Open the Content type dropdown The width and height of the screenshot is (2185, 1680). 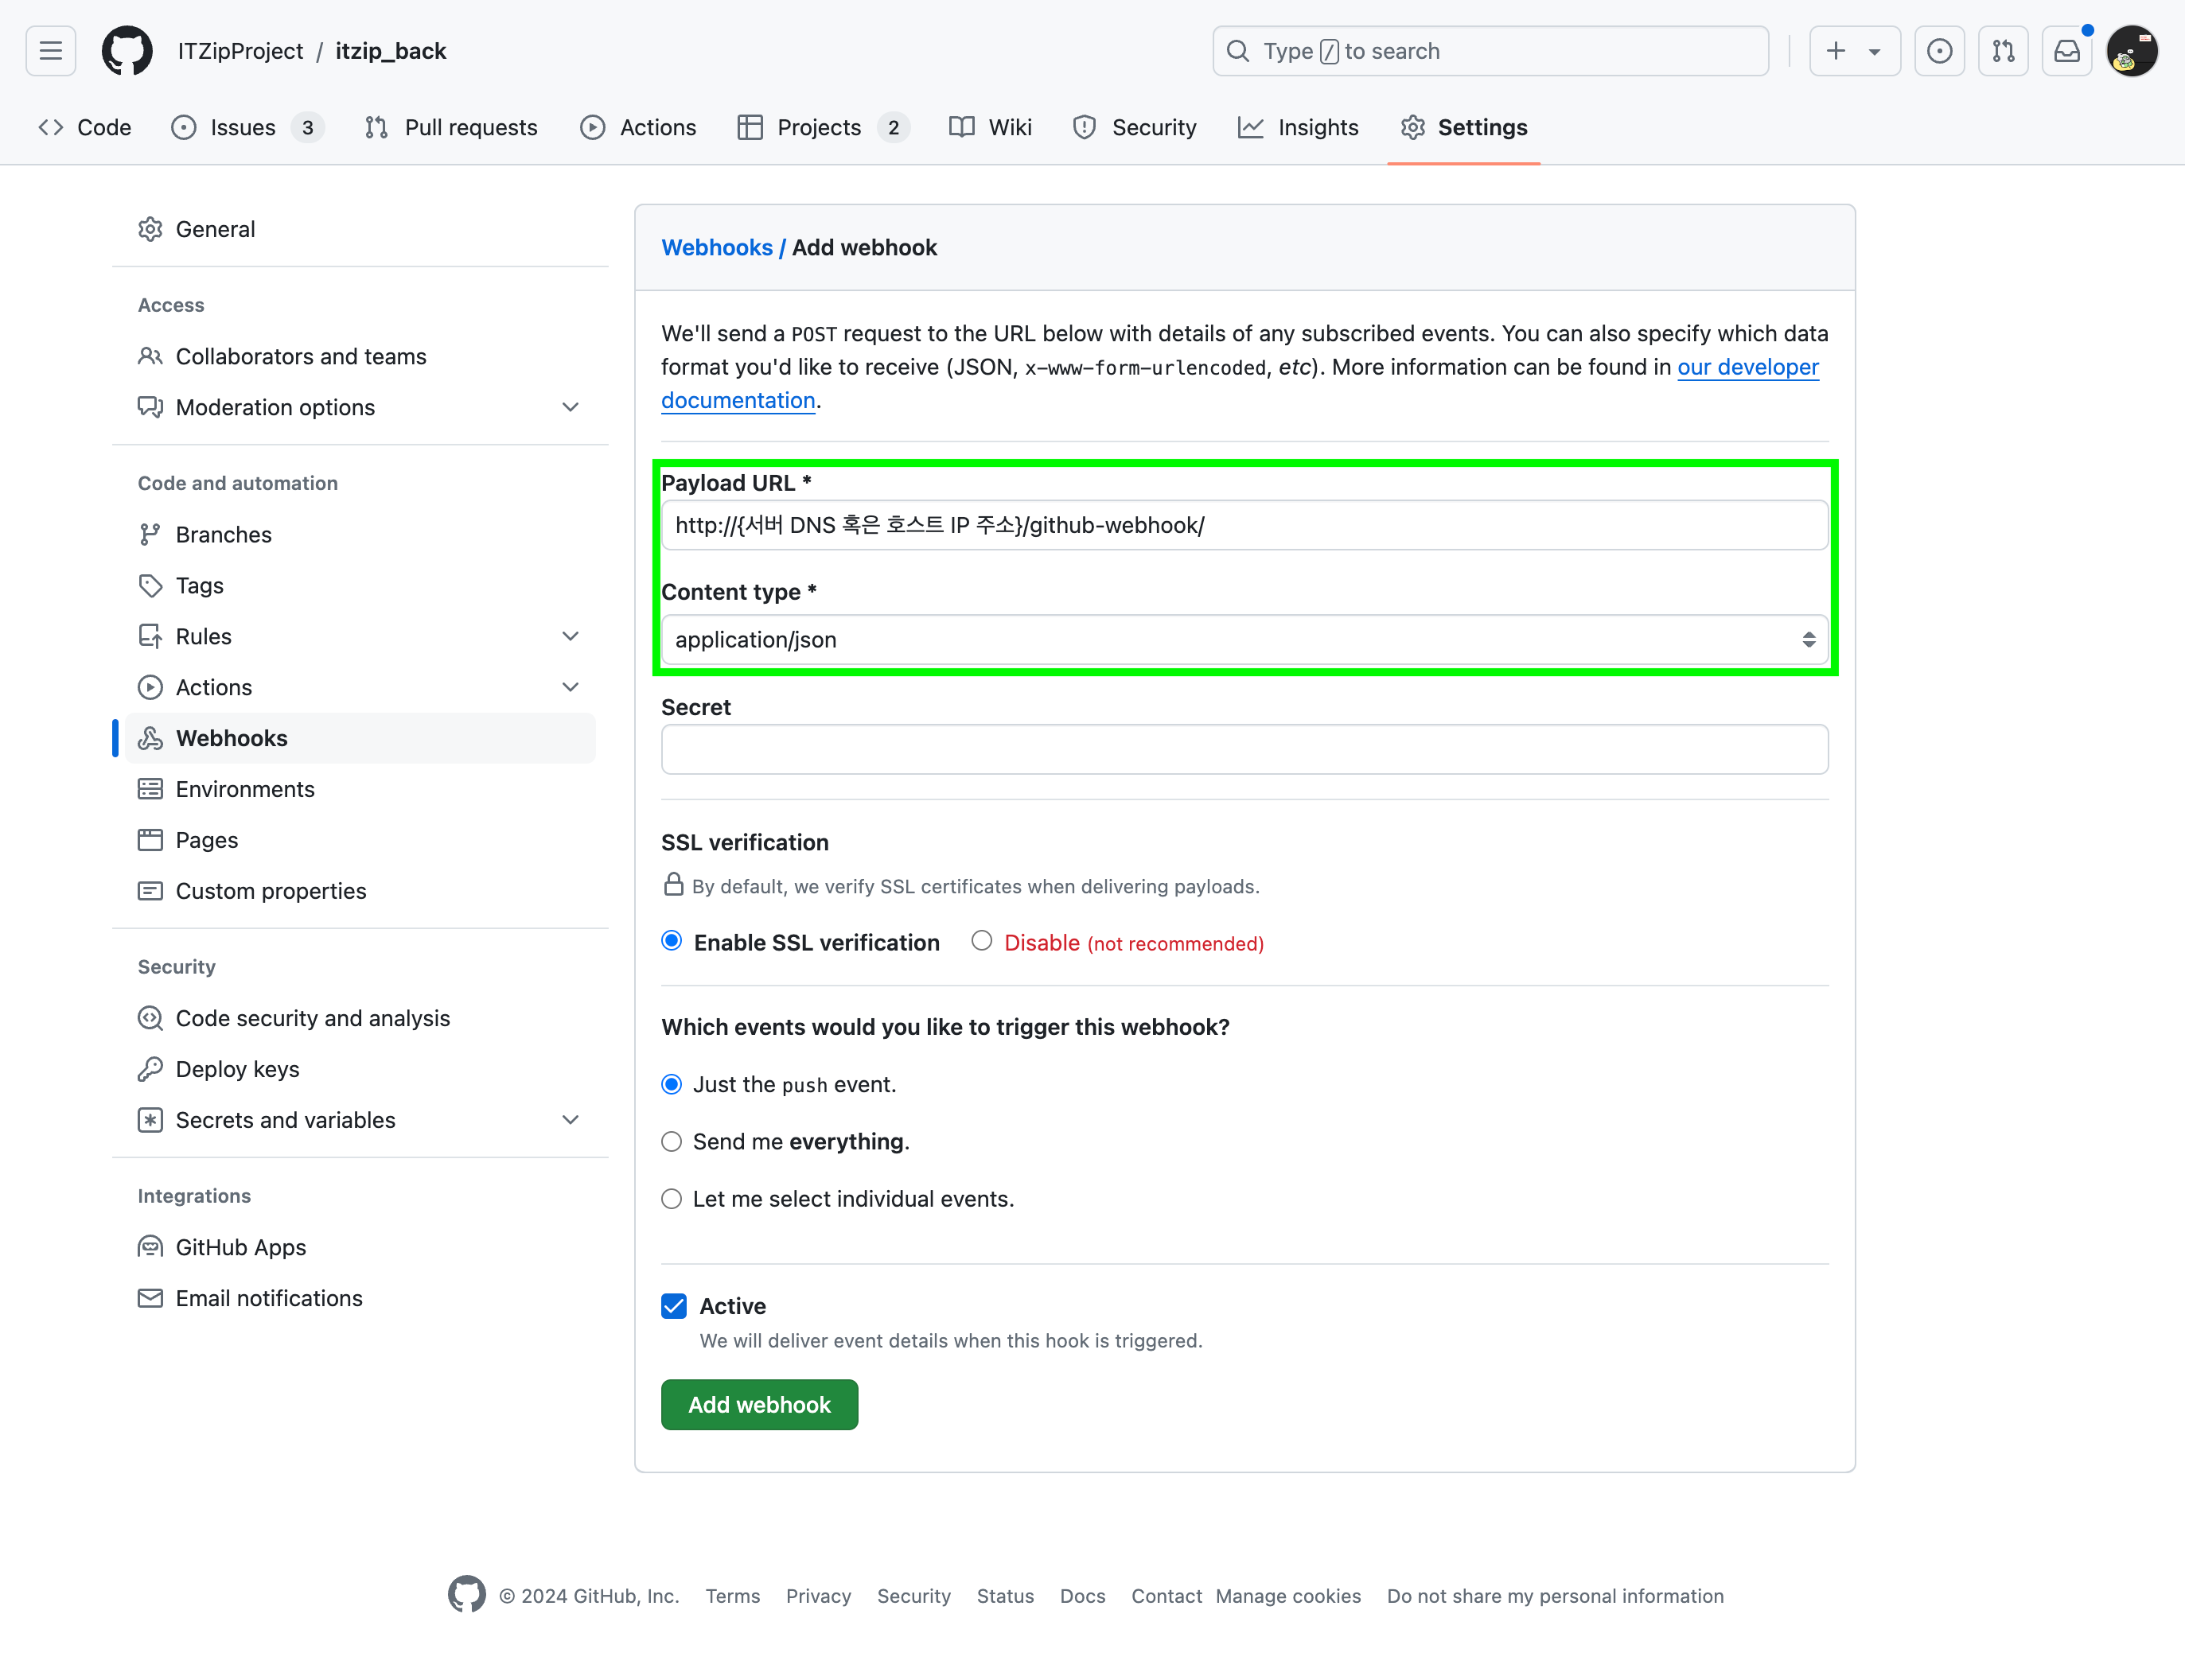coord(1244,640)
